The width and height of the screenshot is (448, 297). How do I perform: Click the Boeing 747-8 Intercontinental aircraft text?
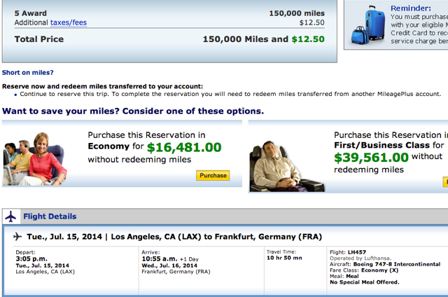click(x=397, y=264)
